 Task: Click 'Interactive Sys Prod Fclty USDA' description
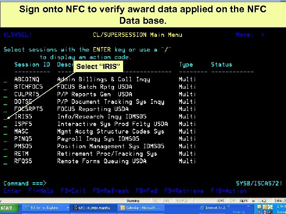tap(112, 124)
